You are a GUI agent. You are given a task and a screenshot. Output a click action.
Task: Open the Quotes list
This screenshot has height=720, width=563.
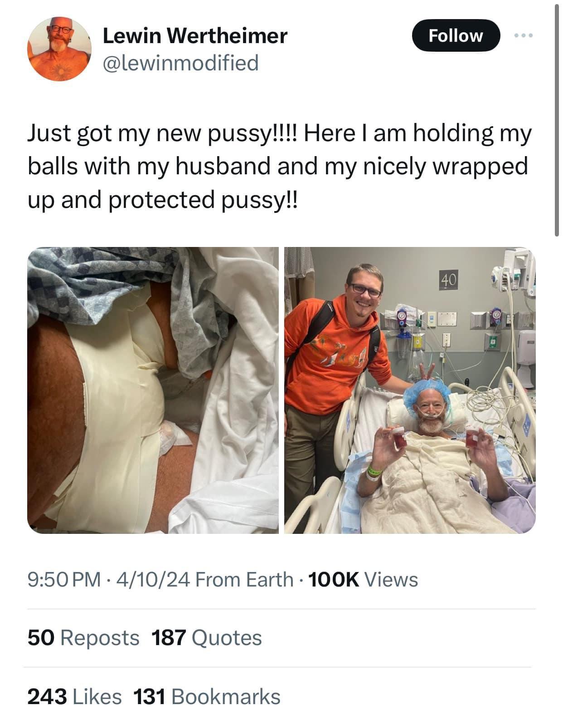(207, 637)
